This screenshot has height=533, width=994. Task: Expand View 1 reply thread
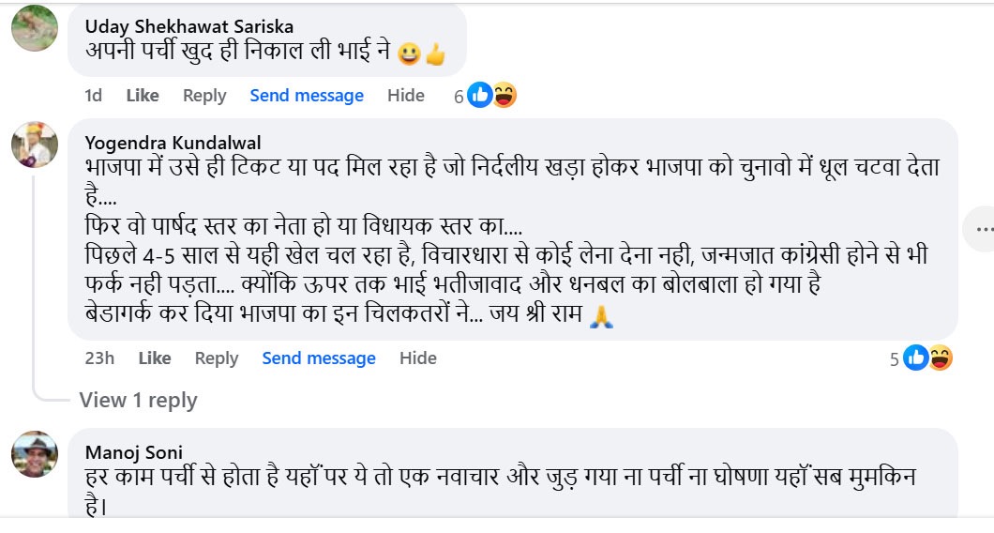[138, 401]
